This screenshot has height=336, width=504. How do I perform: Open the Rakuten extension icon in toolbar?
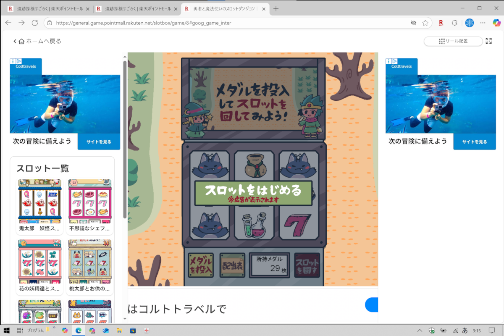coord(441,23)
